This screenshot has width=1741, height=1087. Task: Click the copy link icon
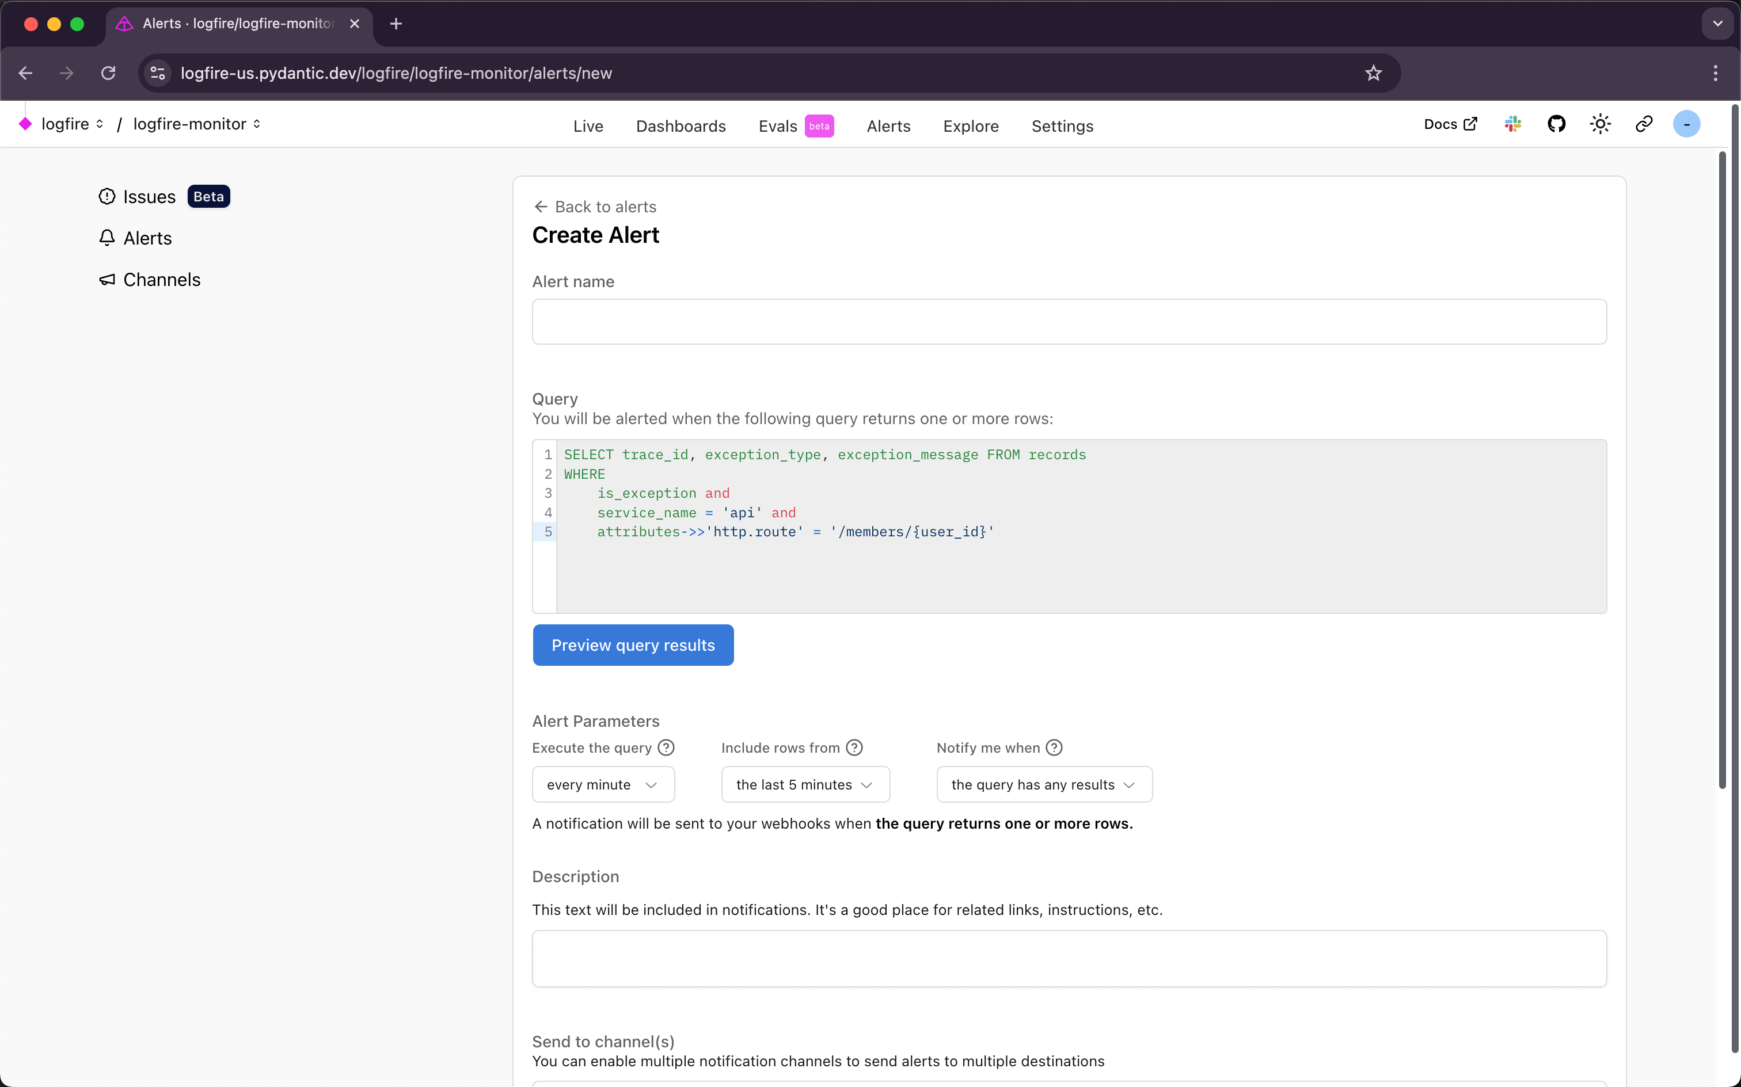coord(1644,124)
